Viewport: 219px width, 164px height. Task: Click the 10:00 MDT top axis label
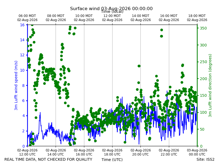84,18
